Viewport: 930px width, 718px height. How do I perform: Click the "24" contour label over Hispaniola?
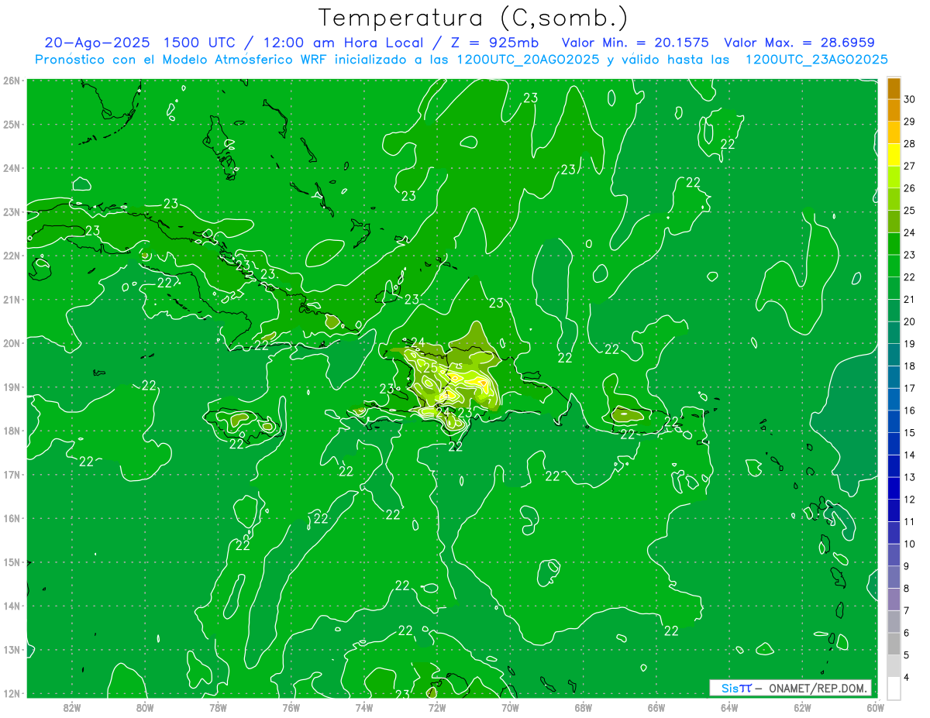[418, 342]
